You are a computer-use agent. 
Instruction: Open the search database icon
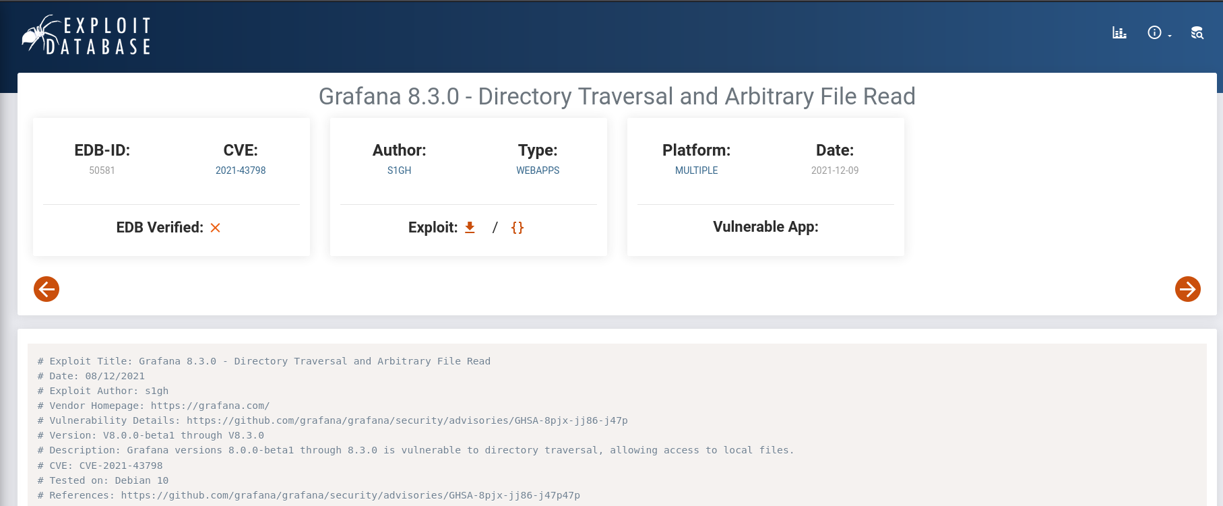[x=1197, y=32]
